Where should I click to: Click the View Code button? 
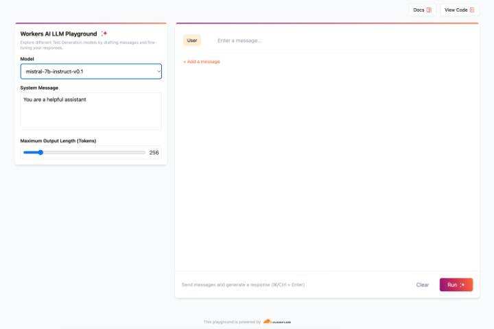pyautogui.click(x=459, y=10)
